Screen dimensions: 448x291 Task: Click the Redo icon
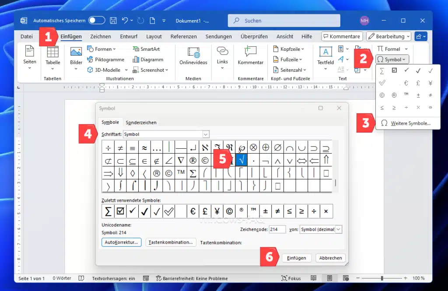[140, 21]
